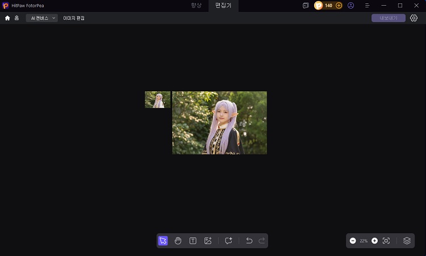Choose the text tool
Screen dimensions: 426x256
click(193, 241)
